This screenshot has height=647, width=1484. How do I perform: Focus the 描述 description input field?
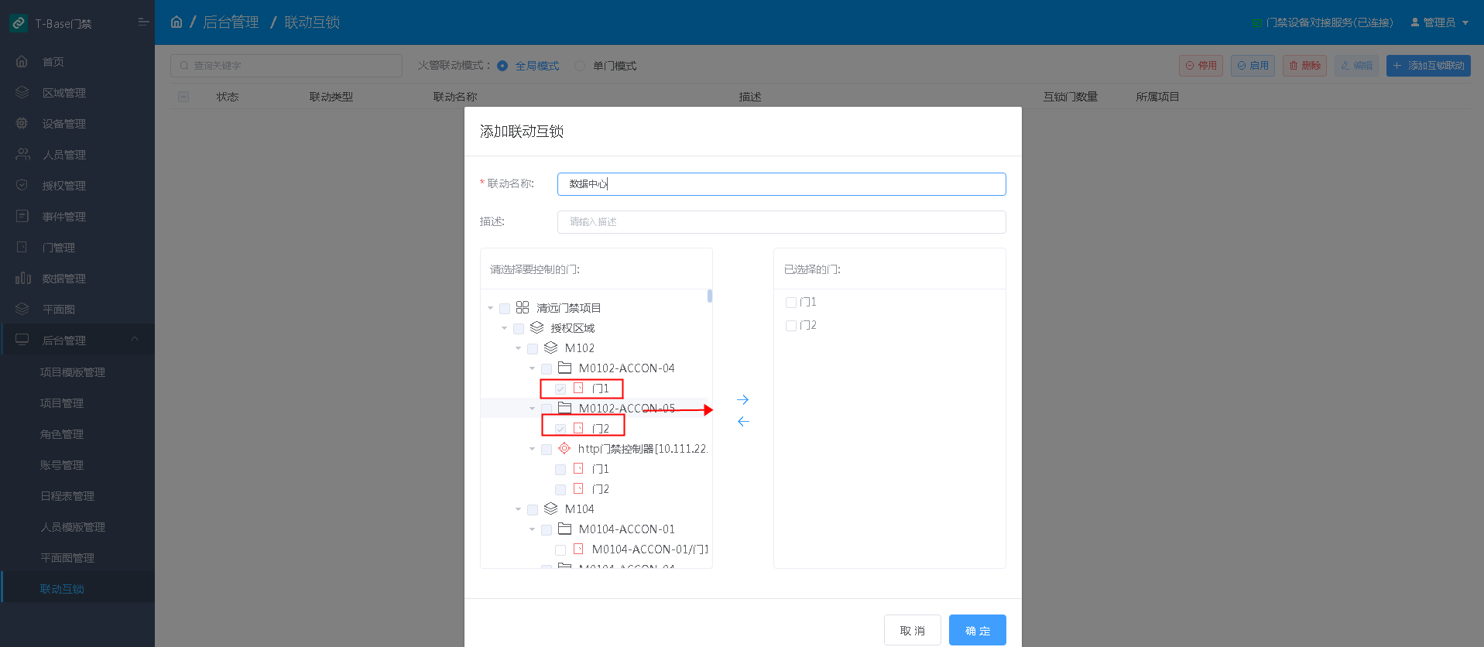click(782, 222)
